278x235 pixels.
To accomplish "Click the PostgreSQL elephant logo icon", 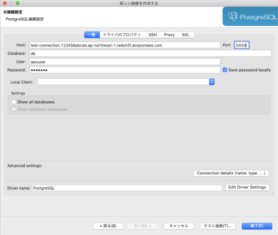I will pos(233,17).
